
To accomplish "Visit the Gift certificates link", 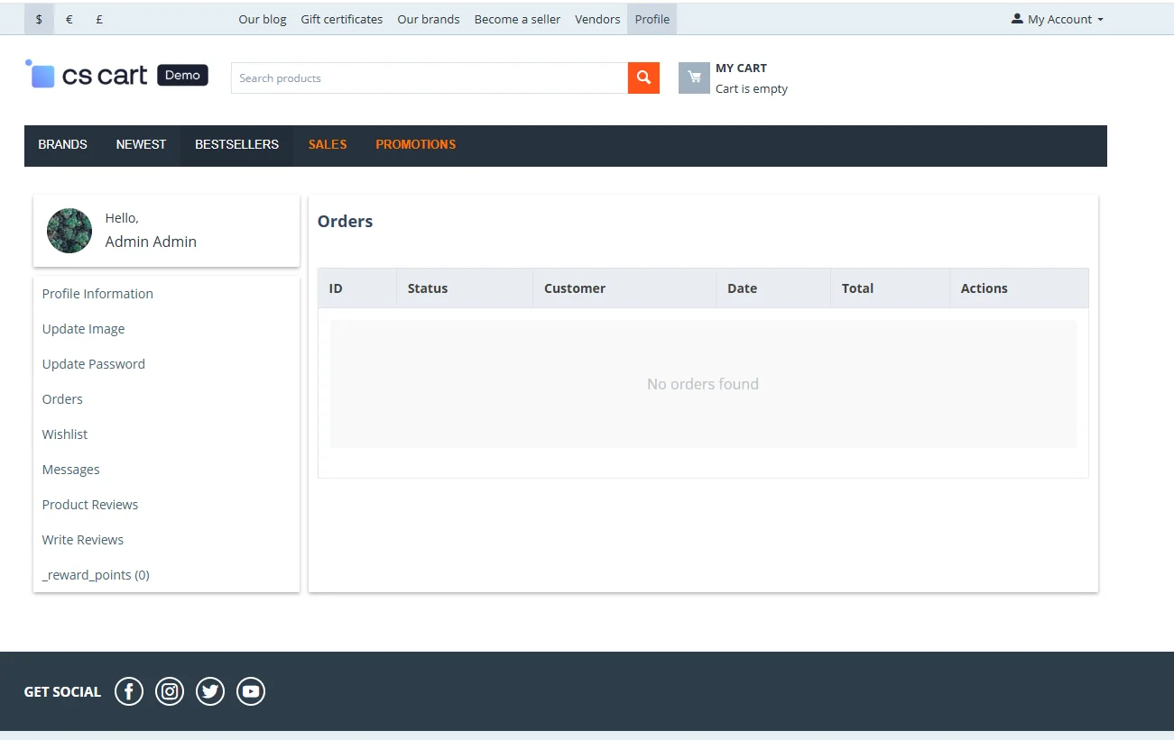I will tap(341, 19).
